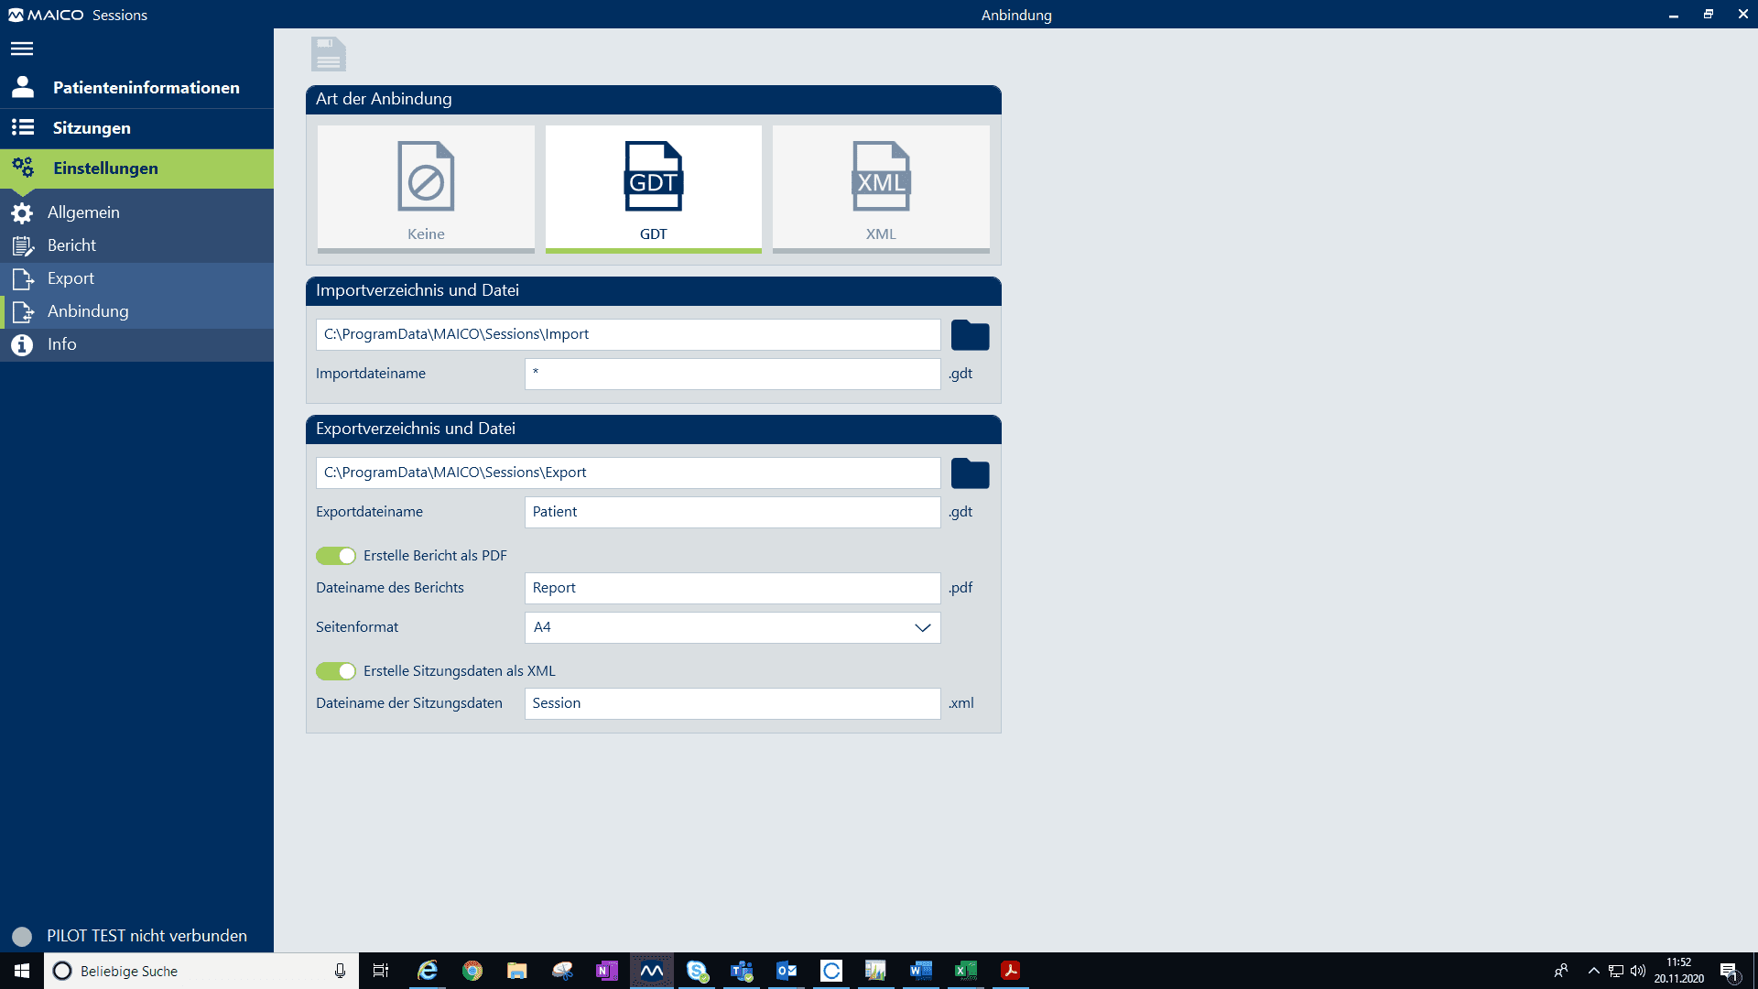Browse import directory folder icon

(970, 335)
